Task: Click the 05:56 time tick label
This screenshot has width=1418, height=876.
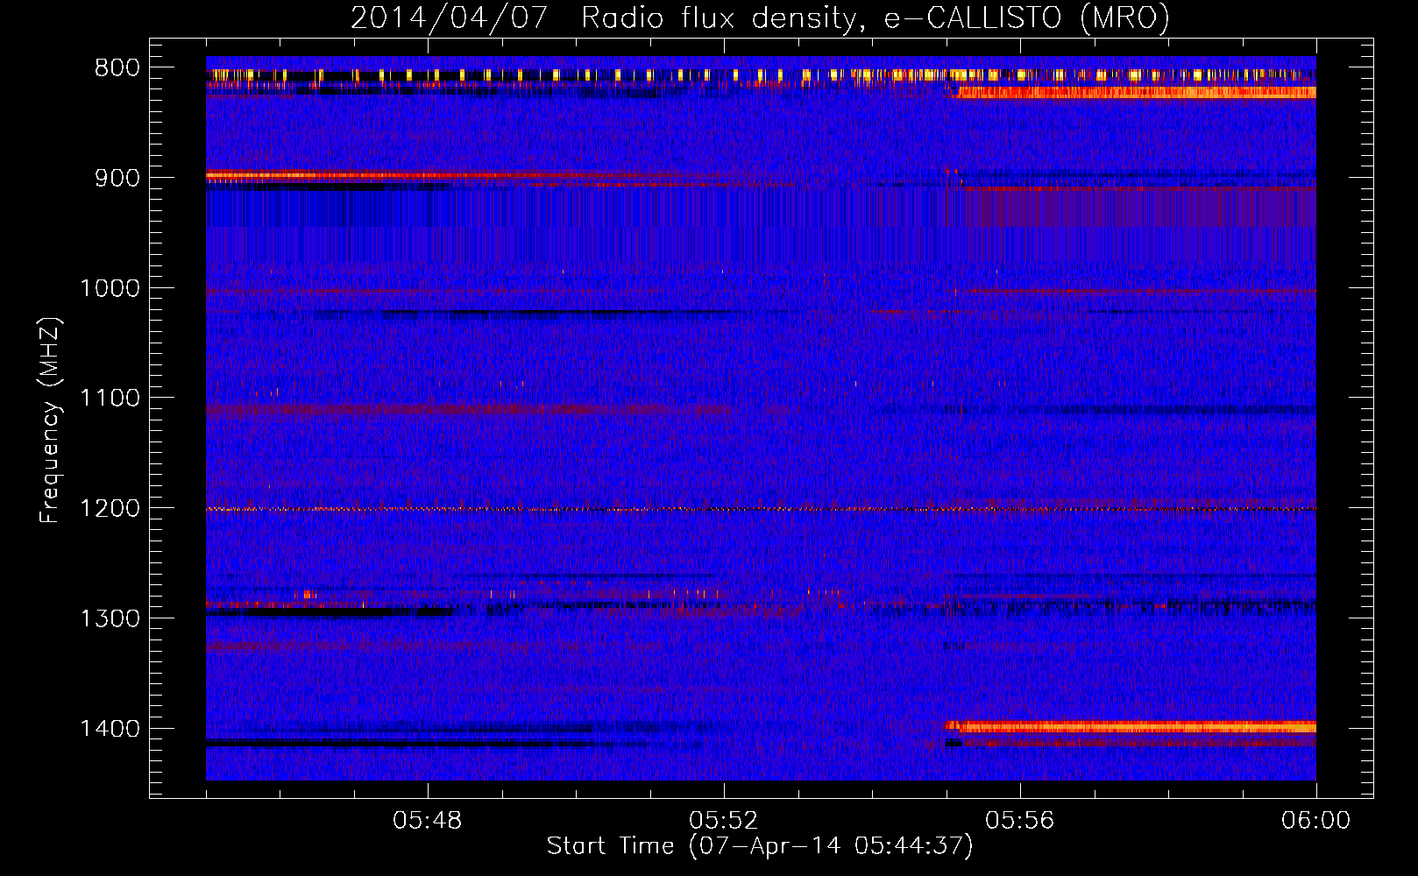Action: 1020,821
